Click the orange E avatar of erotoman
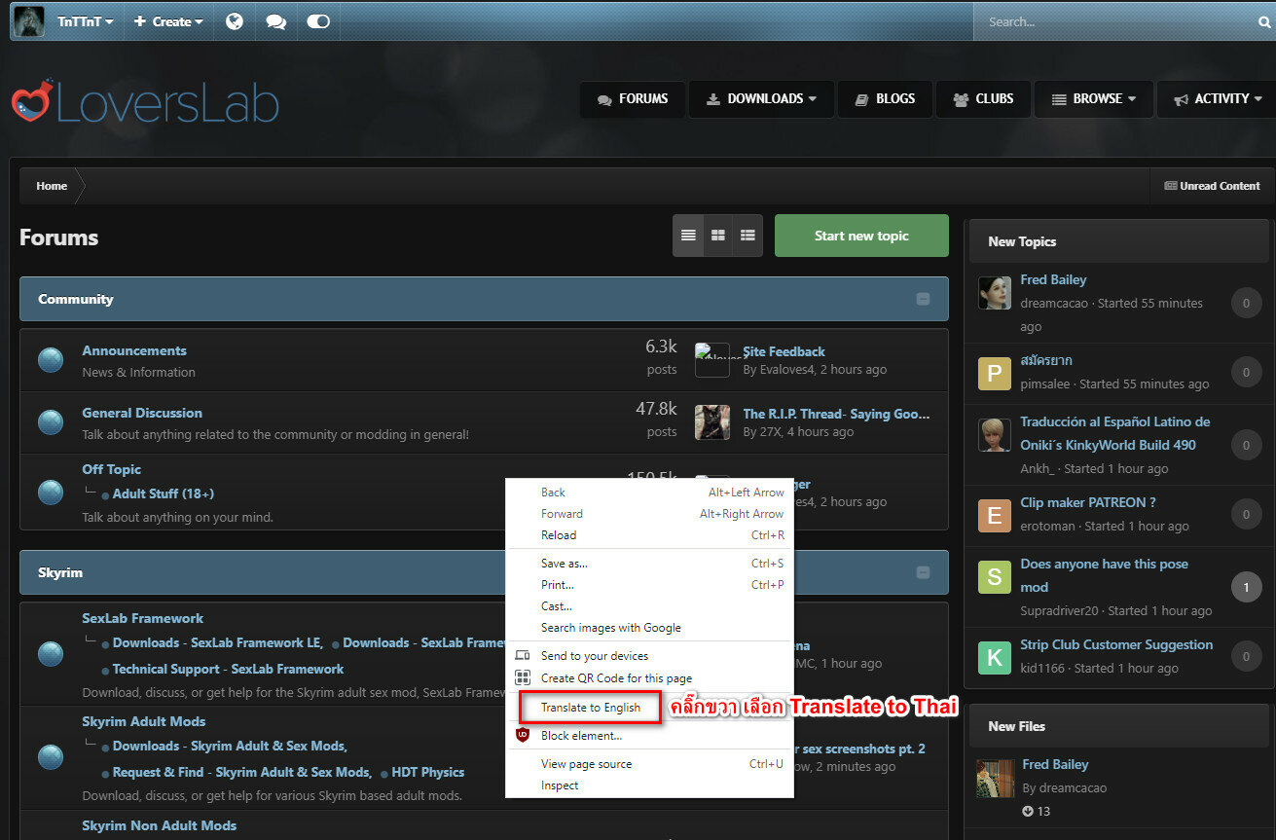The height and width of the screenshot is (840, 1276). pyautogui.click(x=994, y=516)
